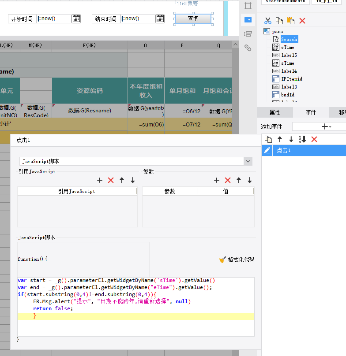Click the cut scissors icon in widget tree toolbar
The width and height of the screenshot is (346, 356).
coord(268,21)
